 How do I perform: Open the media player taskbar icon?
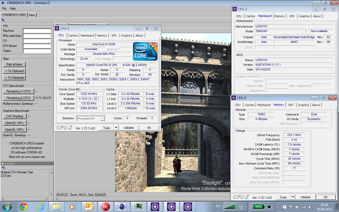(x=73, y=207)
